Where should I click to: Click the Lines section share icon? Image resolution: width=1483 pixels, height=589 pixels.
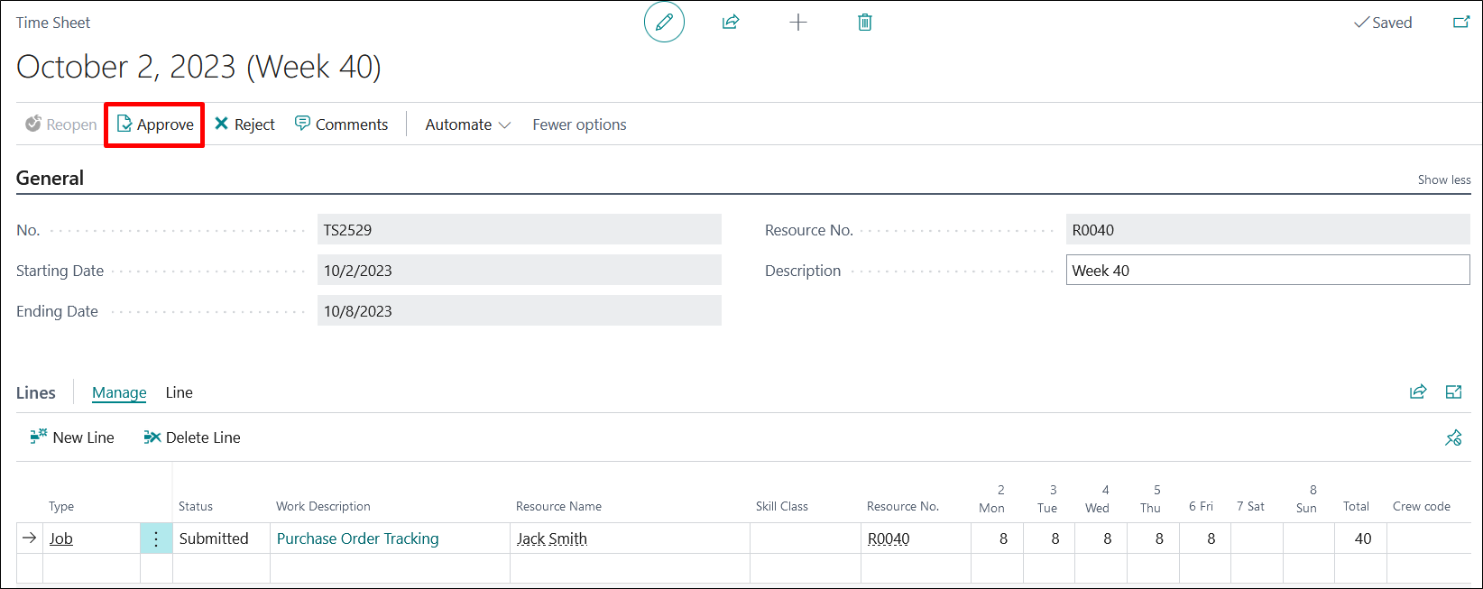point(1418,391)
